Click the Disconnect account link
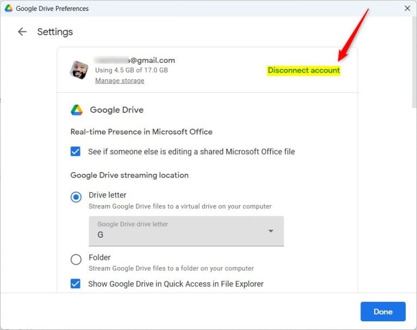Viewport: 417px width, 330px height. [304, 71]
